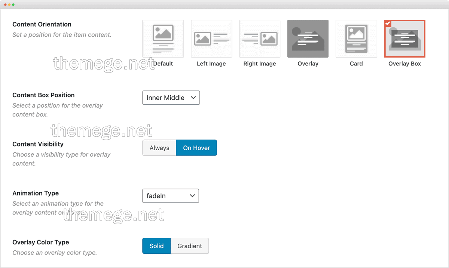Click the Content Box Position label
The height and width of the screenshot is (268, 449).
(x=43, y=95)
